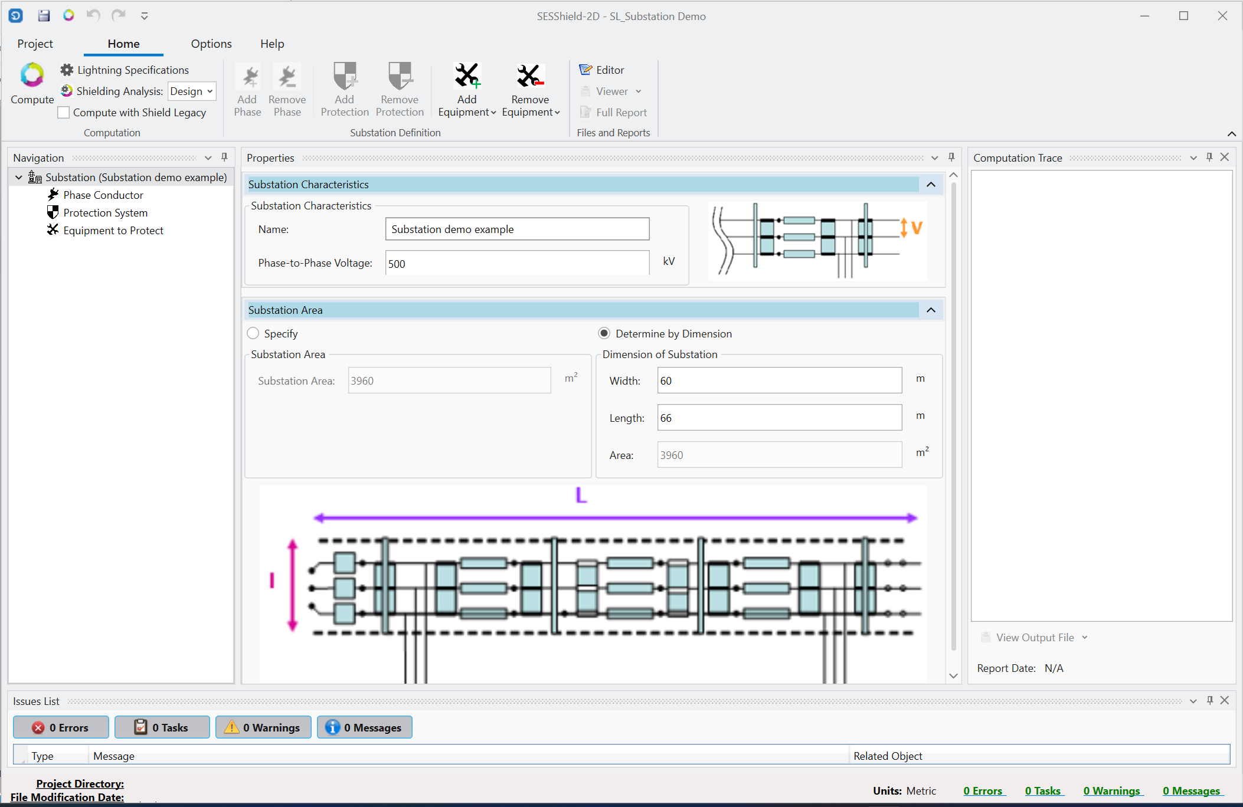
Task: Click the 0 Errors link in status bar
Action: click(x=983, y=791)
